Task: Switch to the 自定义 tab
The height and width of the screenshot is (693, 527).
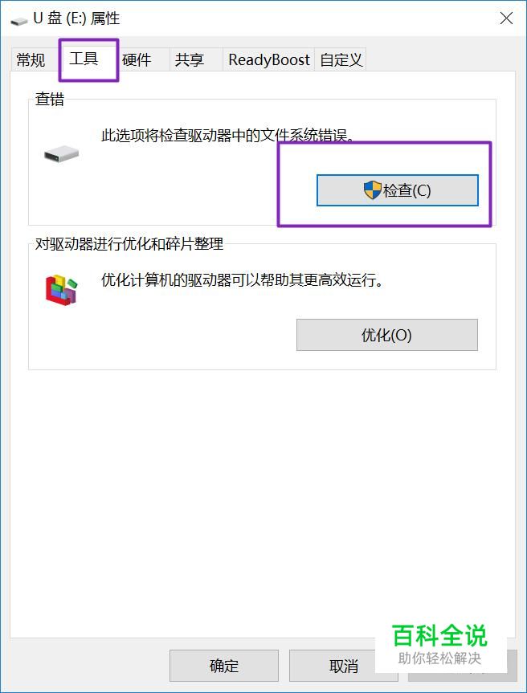Action: 341,59
